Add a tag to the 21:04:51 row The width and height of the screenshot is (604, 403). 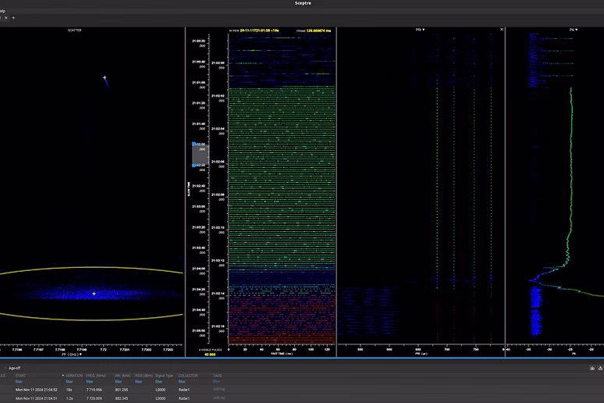point(219,398)
